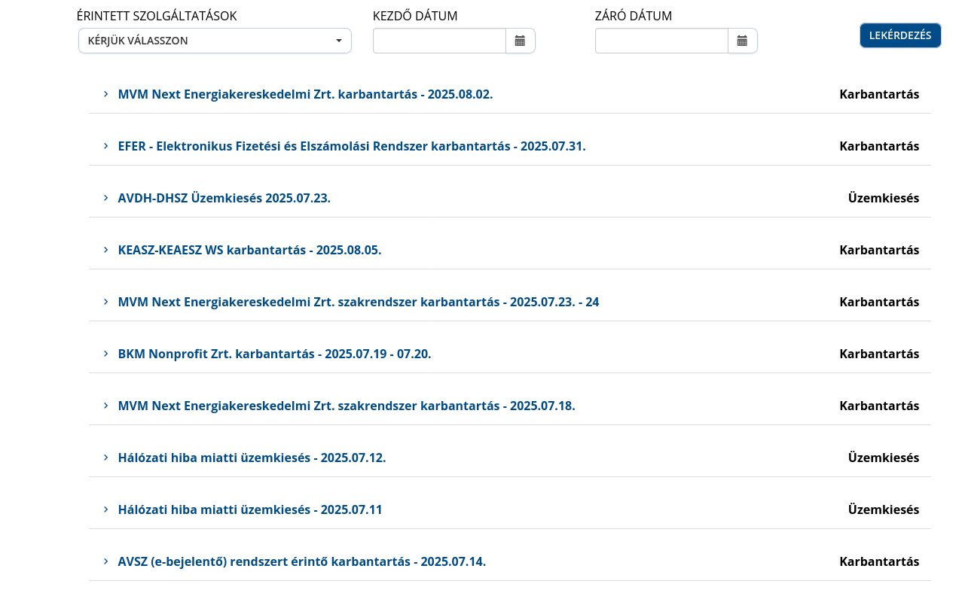Expand chevron for AVSZ e-bejelentő karbantartás
This screenshot has width=962, height=590.
click(x=106, y=561)
